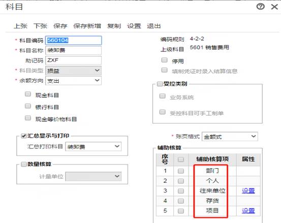Open the 汇总打印科目 dropdown
Image resolution: width=281 pixels, height=223 pixels.
(93, 147)
